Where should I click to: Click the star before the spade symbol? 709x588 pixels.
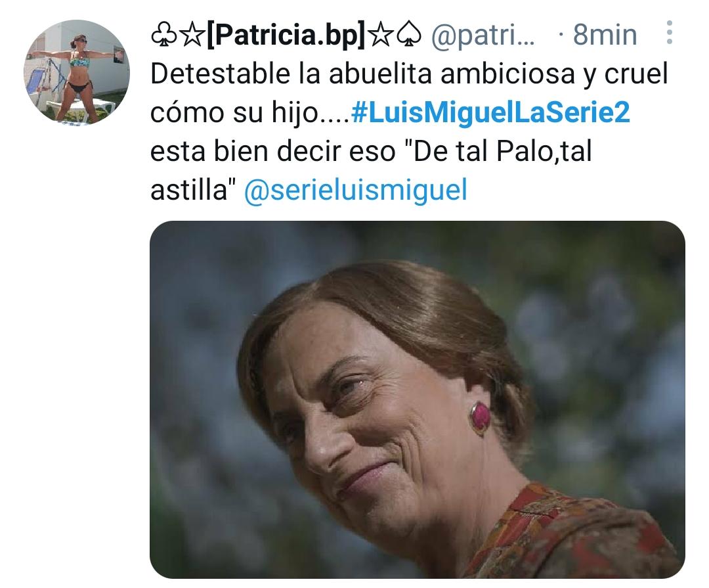[381, 35]
